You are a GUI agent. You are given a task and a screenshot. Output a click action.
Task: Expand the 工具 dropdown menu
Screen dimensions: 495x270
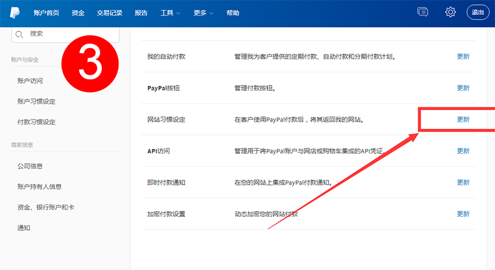[x=171, y=12]
